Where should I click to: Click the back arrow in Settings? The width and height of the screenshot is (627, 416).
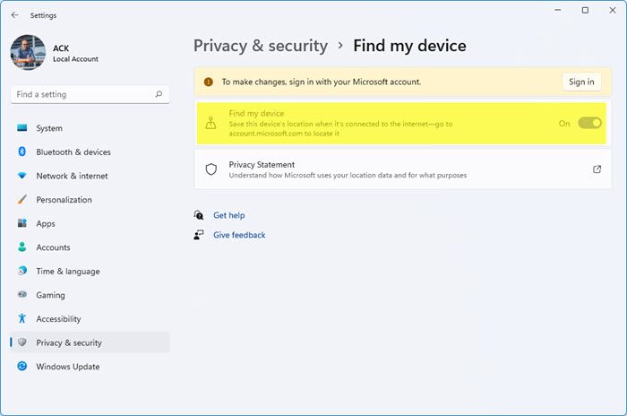pos(15,15)
